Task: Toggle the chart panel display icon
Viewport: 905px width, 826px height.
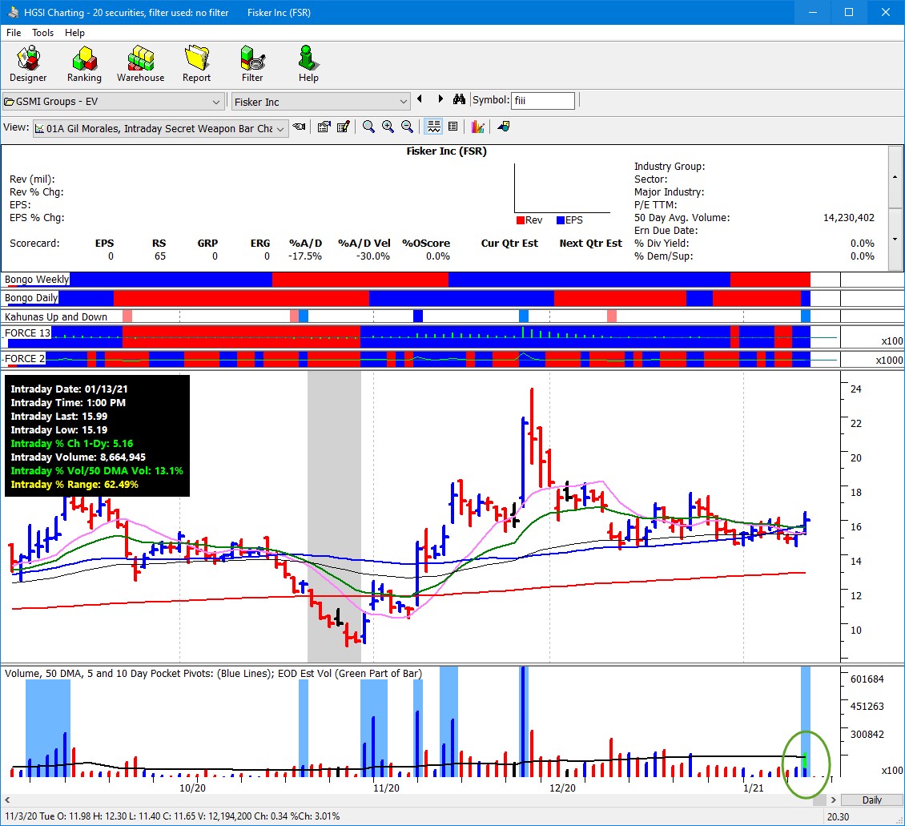Action: (433, 127)
